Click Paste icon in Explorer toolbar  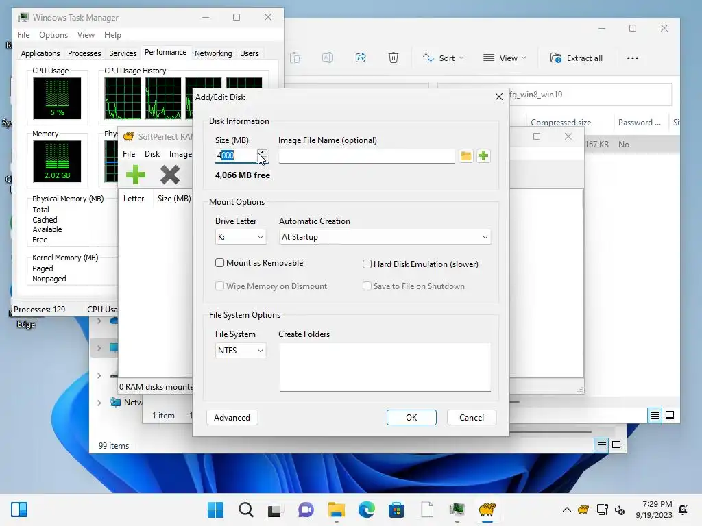[295, 58]
